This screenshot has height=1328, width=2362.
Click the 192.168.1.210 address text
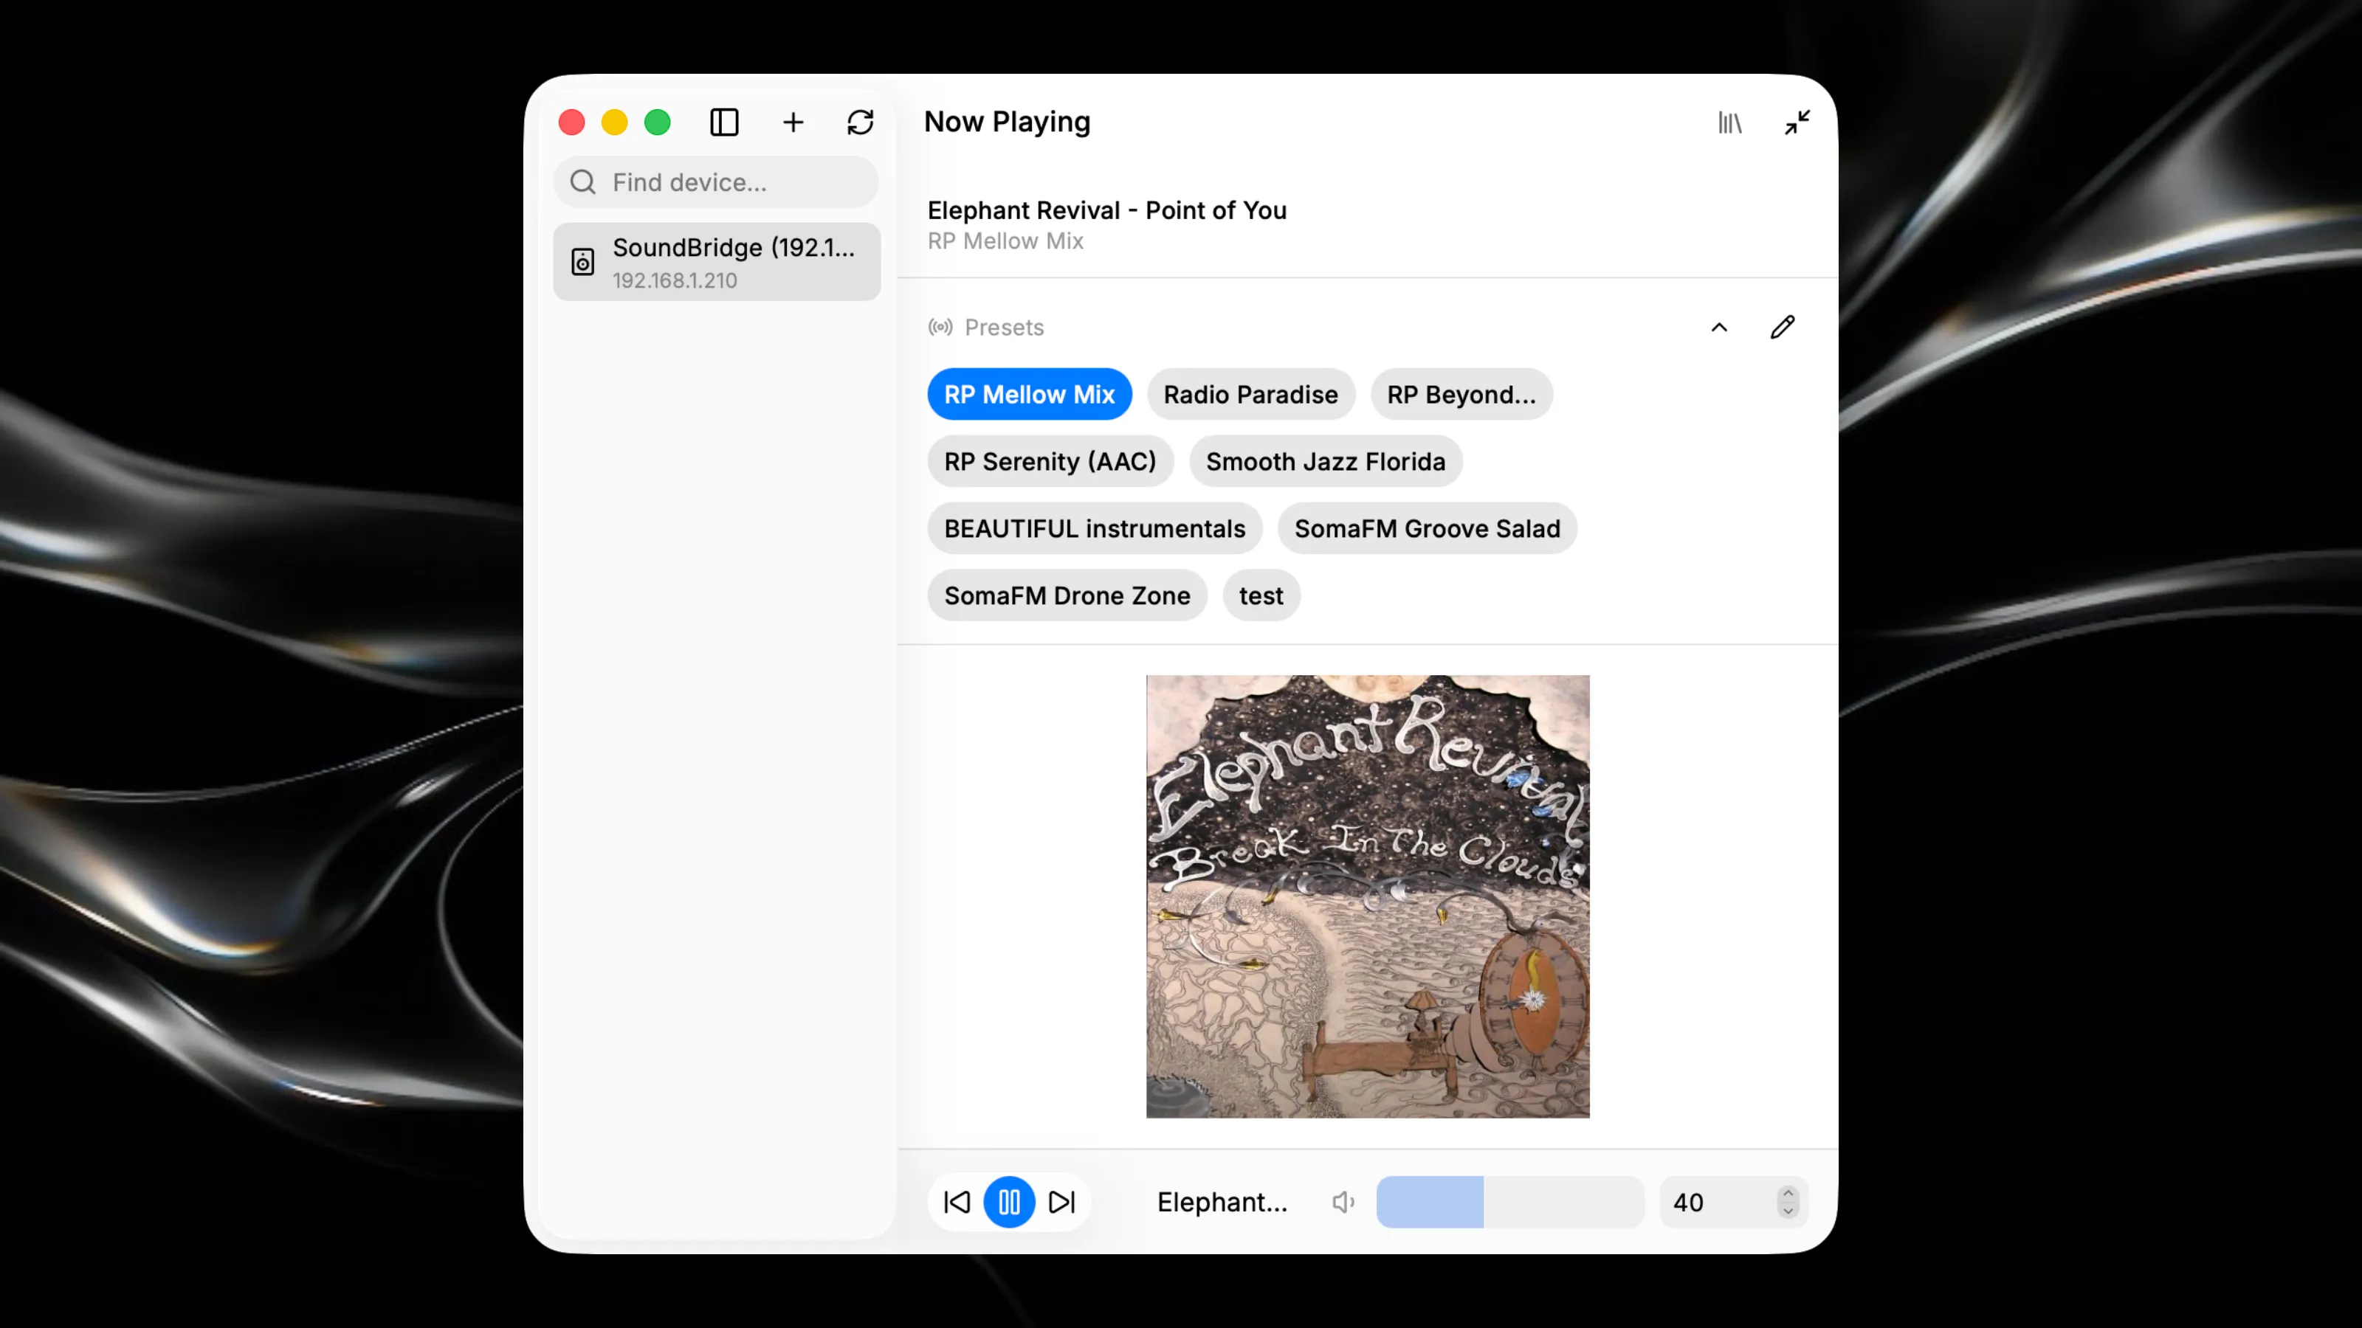[675, 280]
